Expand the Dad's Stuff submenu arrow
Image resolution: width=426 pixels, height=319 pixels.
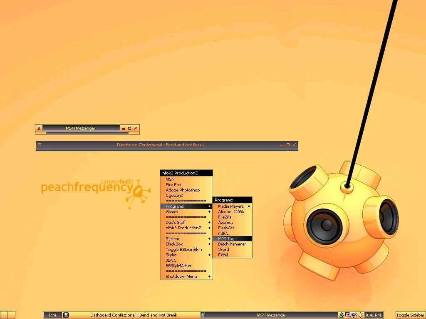(x=210, y=223)
